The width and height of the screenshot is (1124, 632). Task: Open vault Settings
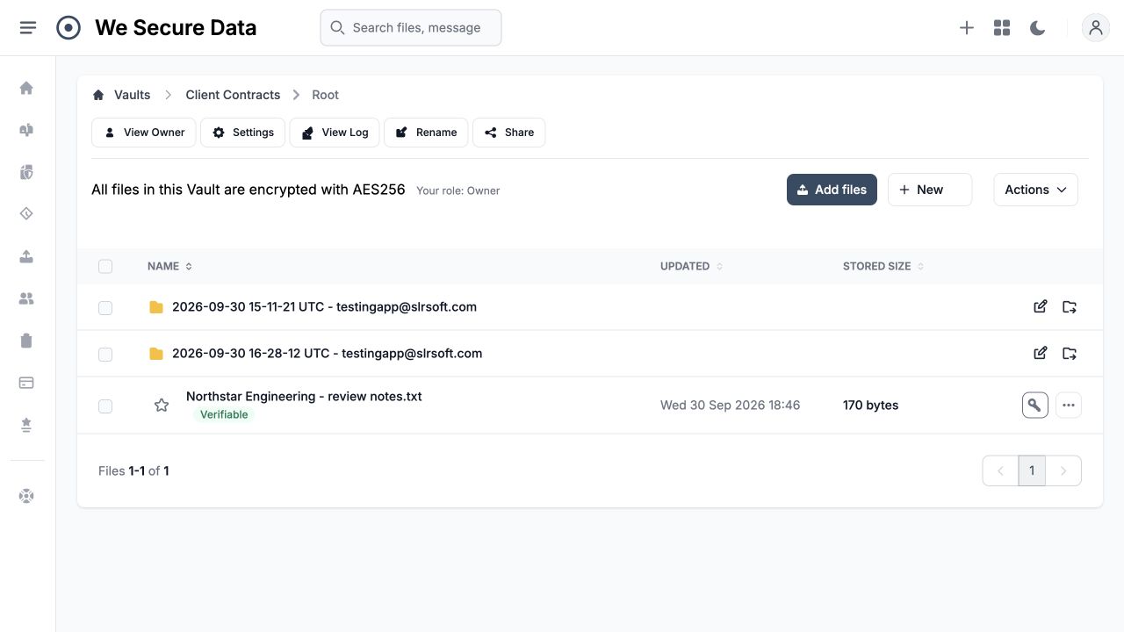tap(243, 133)
